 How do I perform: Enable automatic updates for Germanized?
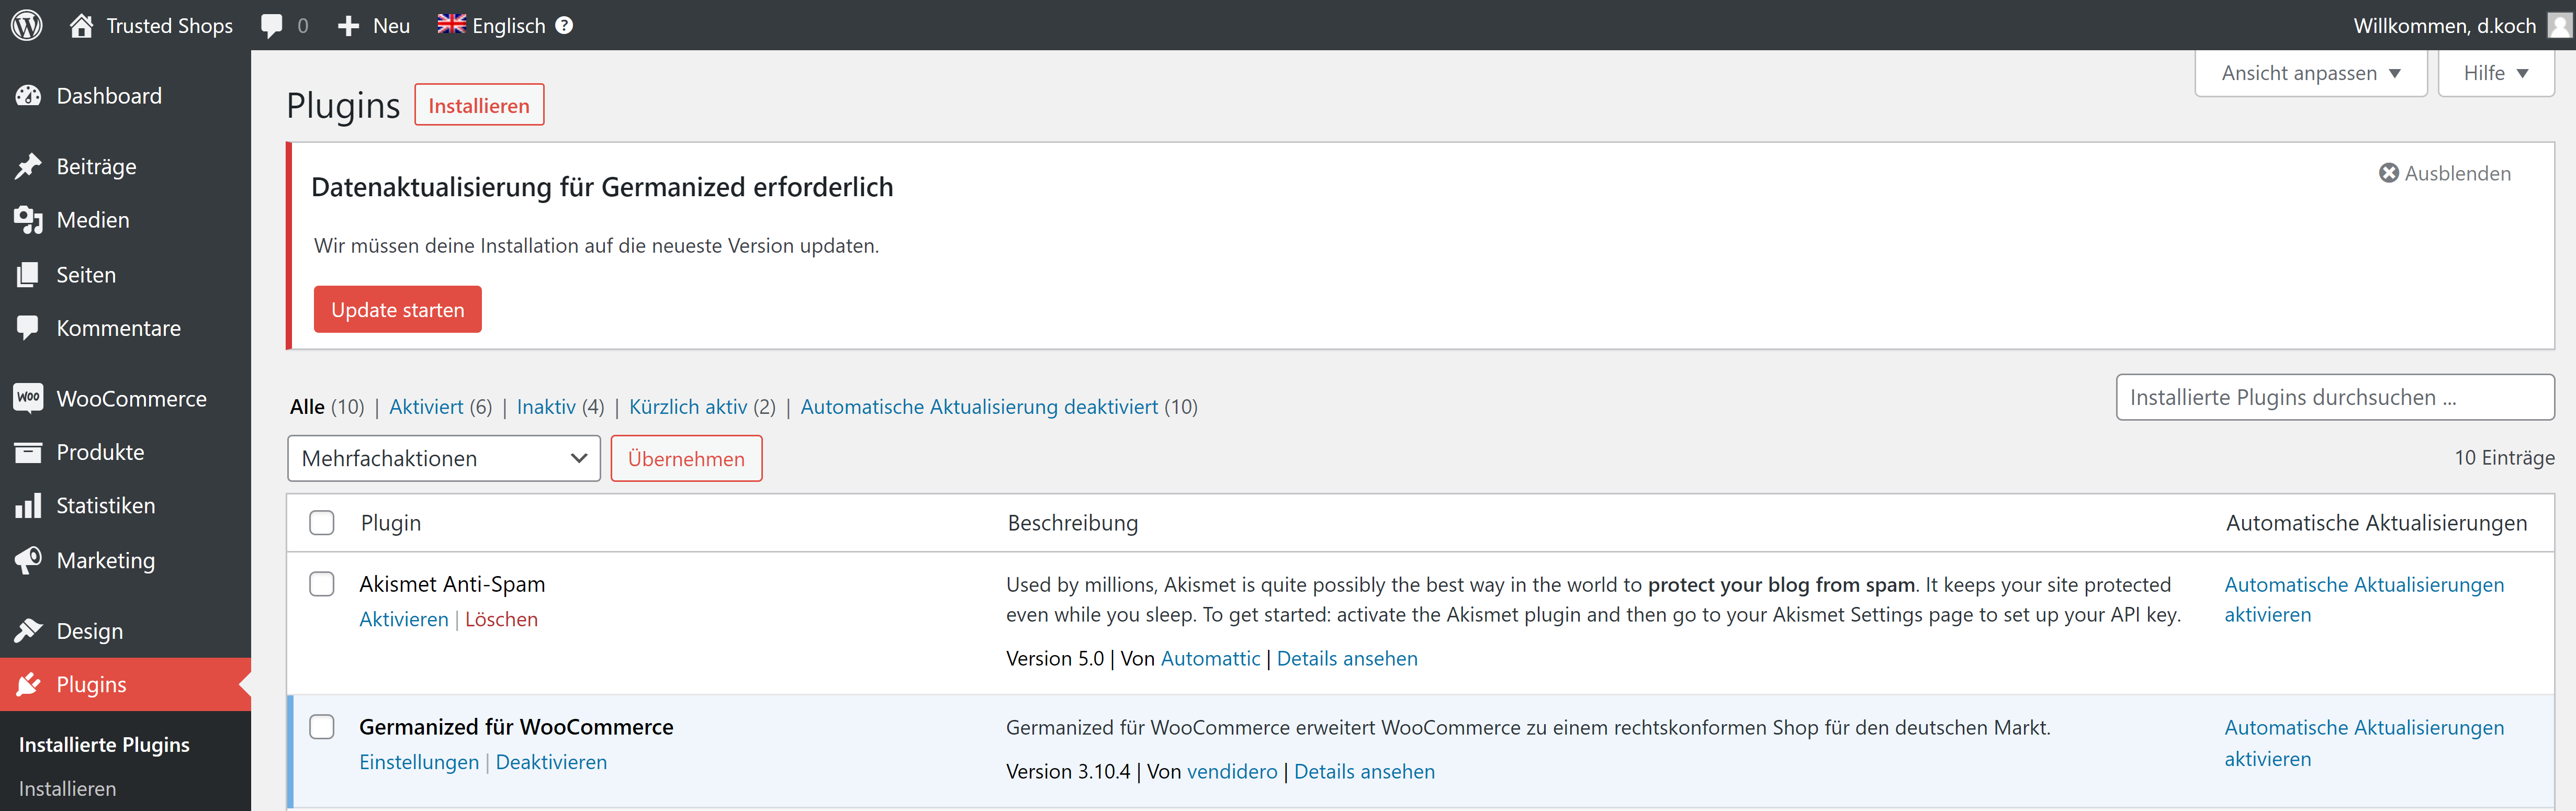tap(2364, 743)
